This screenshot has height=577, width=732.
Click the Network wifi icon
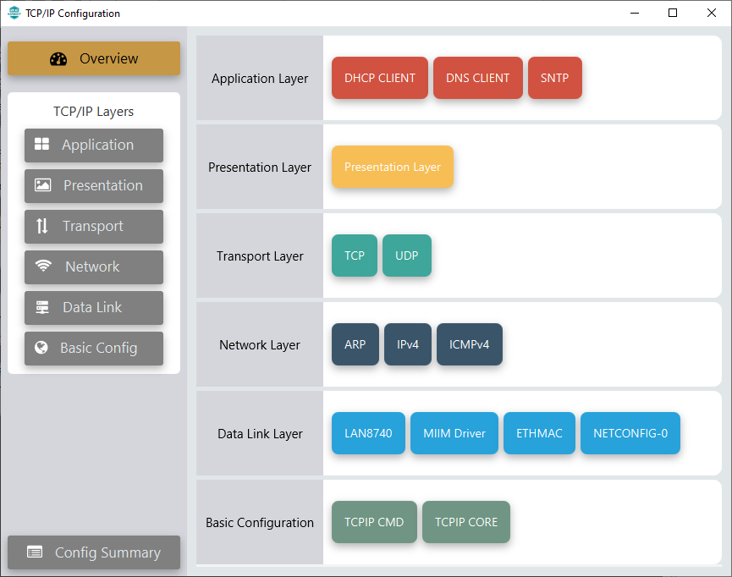pos(43,267)
